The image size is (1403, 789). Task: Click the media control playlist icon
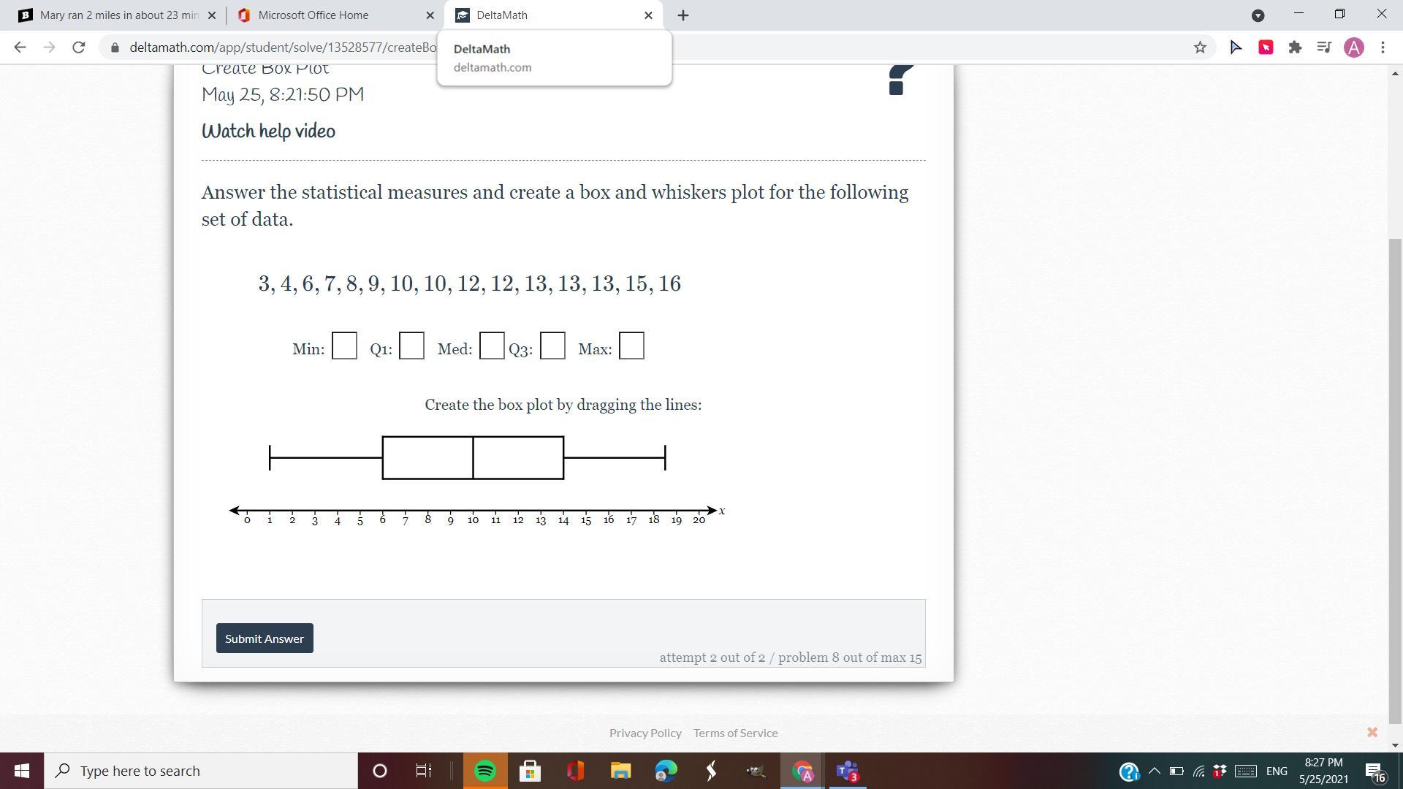click(1324, 47)
